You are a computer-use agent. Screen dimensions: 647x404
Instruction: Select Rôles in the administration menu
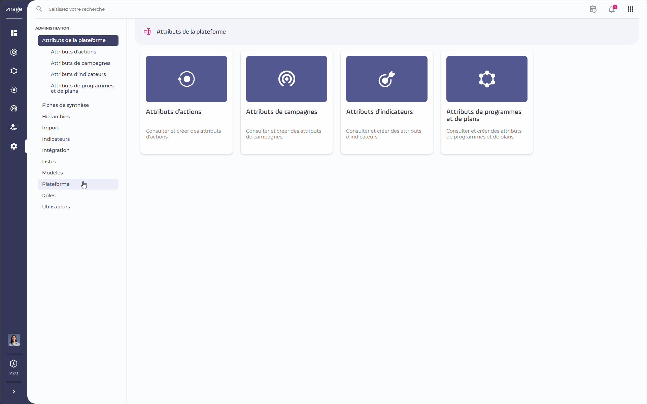coord(48,195)
